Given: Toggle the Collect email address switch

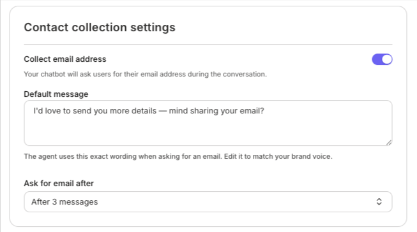Looking at the screenshot, I should point(382,59).
